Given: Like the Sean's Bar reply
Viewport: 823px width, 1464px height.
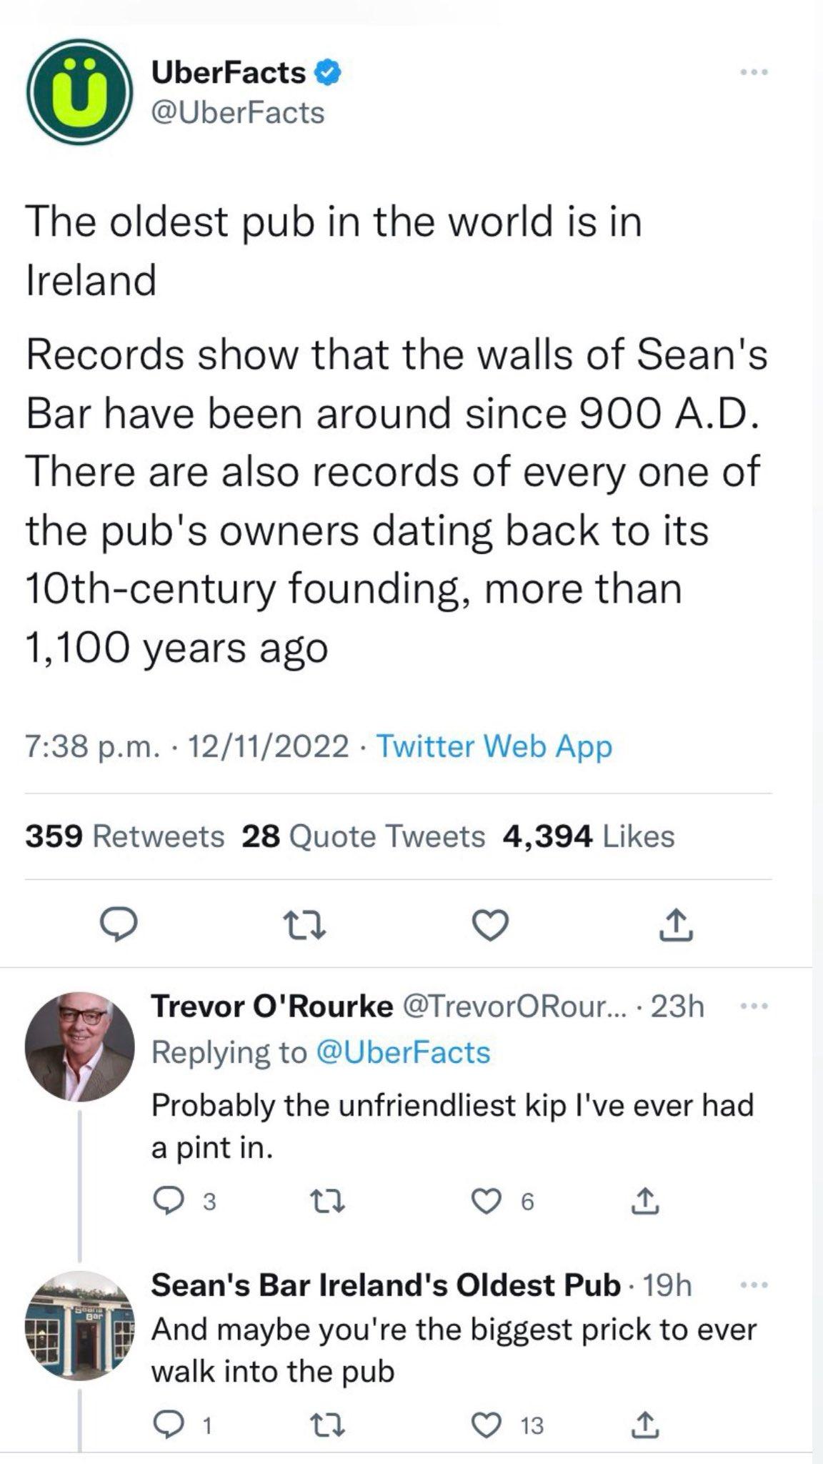Looking at the screenshot, I should (x=487, y=1425).
